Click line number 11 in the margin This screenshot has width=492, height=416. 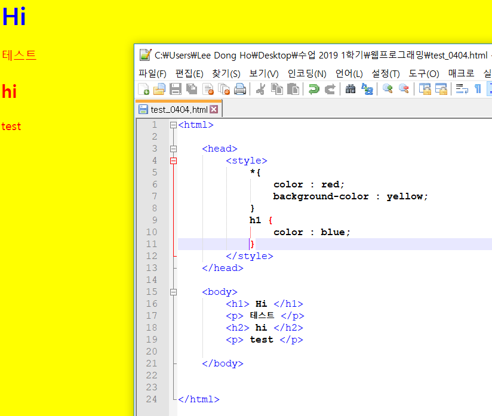[152, 244]
